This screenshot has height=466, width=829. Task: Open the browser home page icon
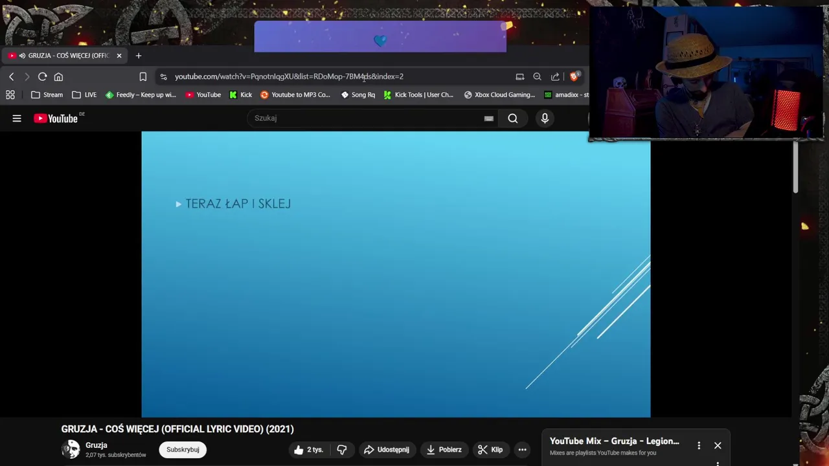click(x=58, y=76)
